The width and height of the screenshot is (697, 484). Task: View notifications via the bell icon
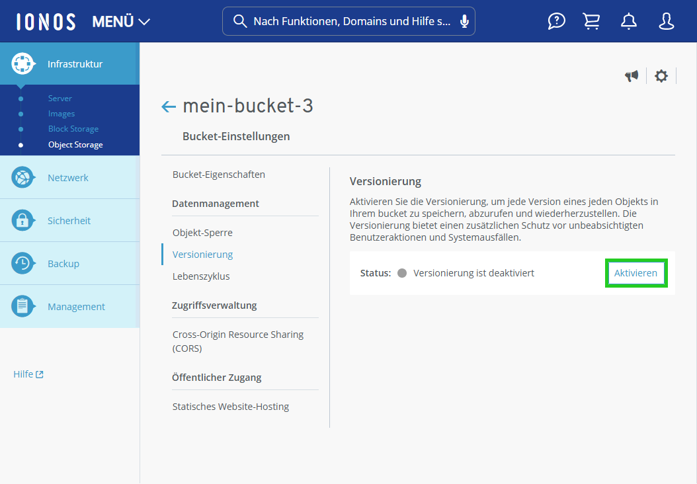coord(628,20)
